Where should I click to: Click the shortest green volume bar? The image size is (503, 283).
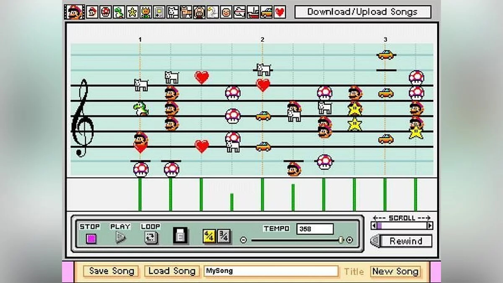click(231, 202)
